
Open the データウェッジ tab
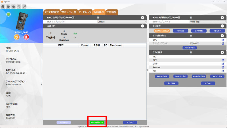click(85, 12)
